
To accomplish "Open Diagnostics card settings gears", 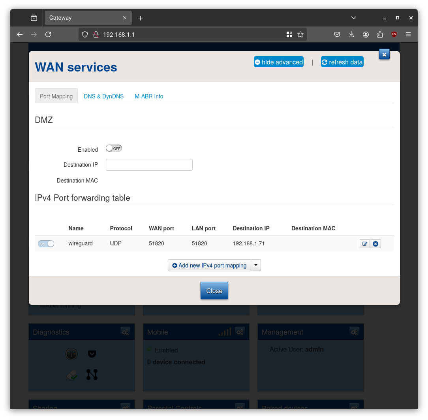I will pos(125,332).
